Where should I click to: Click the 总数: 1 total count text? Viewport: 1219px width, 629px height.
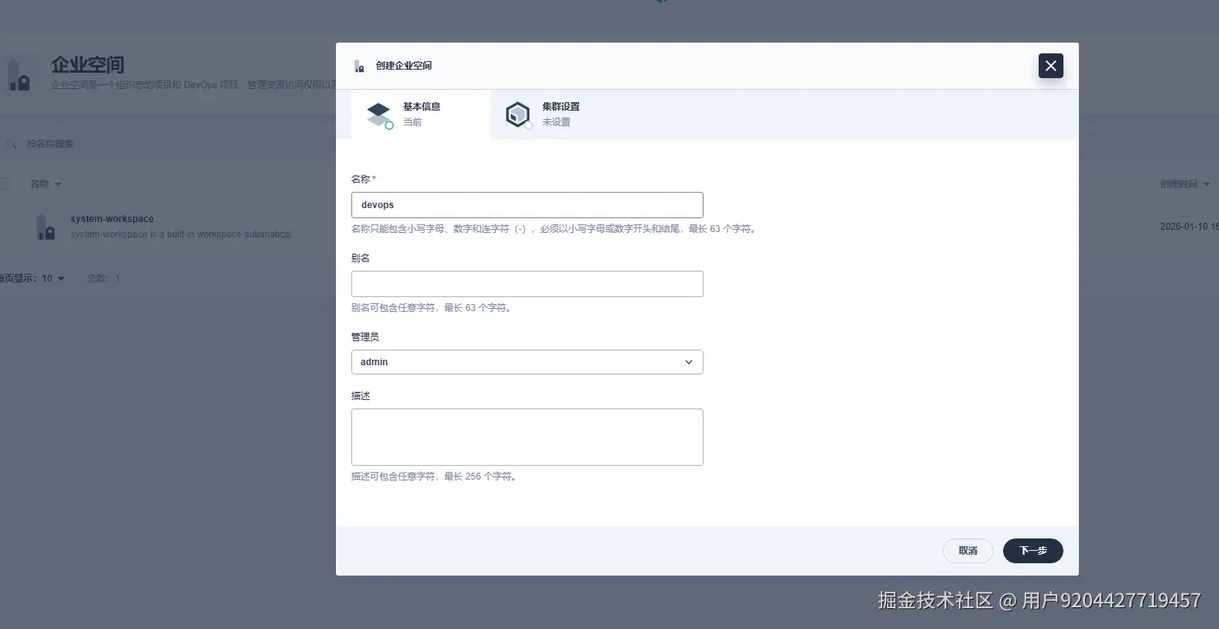click(x=104, y=279)
